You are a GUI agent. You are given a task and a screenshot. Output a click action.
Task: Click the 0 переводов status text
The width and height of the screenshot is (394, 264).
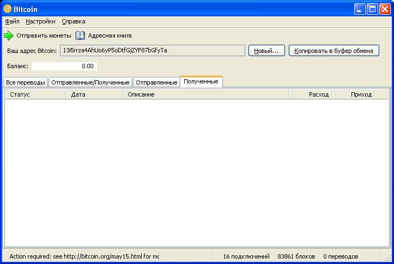[341, 256]
